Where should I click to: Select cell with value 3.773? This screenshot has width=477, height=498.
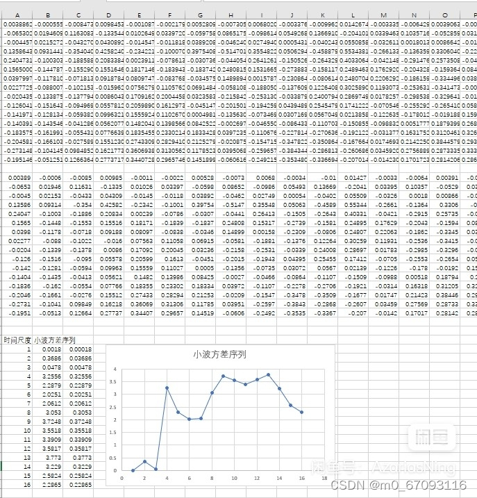pyautogui.click(x=48, y=458)
